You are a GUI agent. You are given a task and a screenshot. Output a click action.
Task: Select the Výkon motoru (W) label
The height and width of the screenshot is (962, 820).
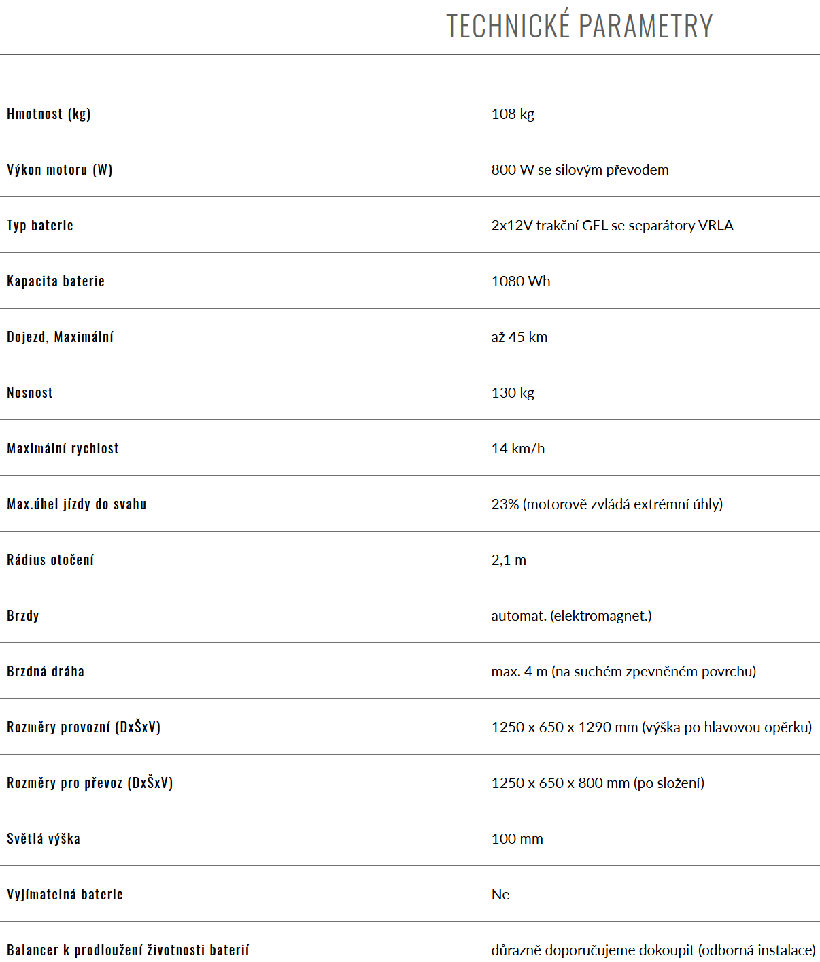tap(60, 169)
